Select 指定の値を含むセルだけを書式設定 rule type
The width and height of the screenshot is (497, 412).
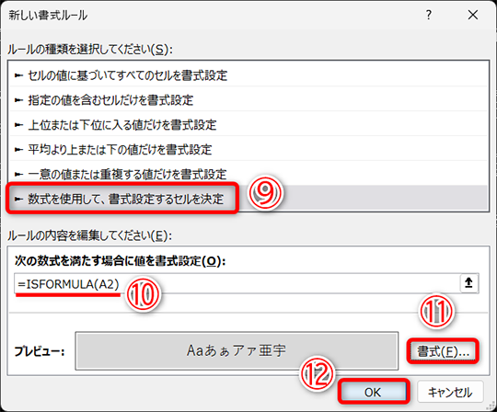coord(248,100)
